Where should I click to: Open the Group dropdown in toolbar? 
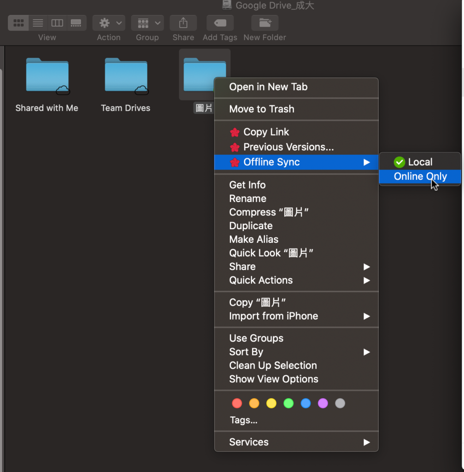[147, 23]
